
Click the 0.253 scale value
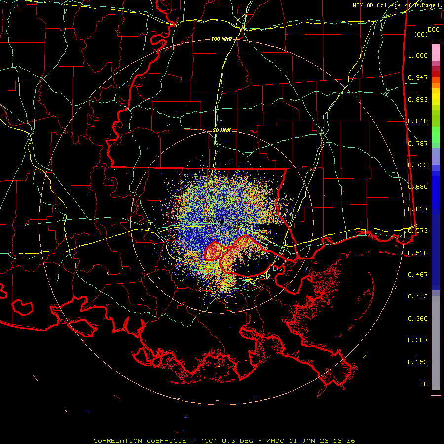418,362
